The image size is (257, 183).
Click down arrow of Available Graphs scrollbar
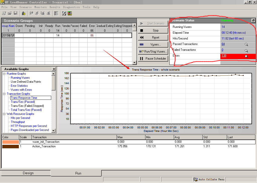53,131
